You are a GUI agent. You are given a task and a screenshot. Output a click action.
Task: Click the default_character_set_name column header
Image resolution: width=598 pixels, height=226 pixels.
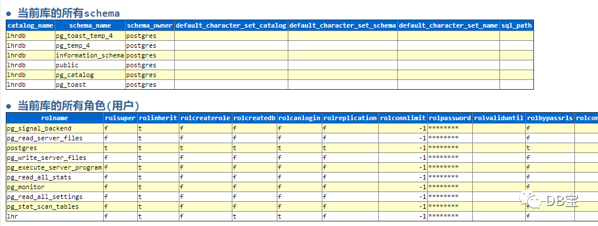449,25
